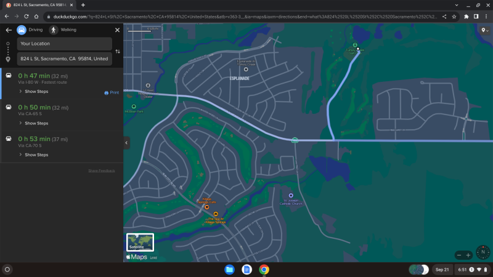Image resolution: width=493 pixels, height=277 pixels.
Task: Select the 824 L St, Sacramento tab
Action: click(x=39, y=5)
